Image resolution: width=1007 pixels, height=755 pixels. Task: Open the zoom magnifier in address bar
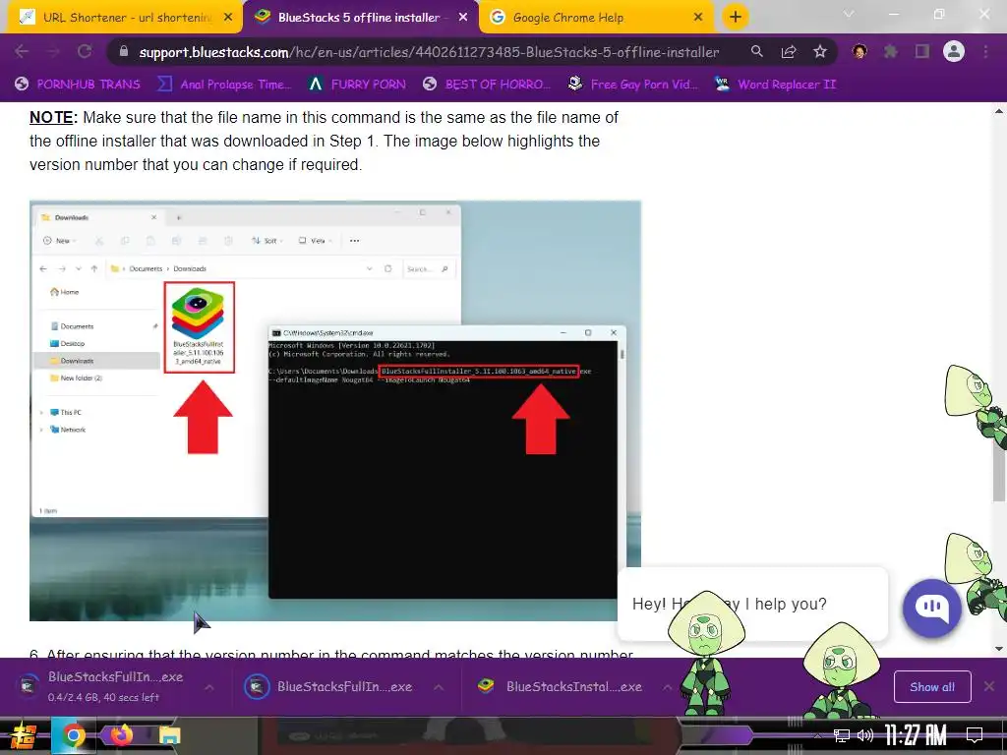[x=757, y=51]
